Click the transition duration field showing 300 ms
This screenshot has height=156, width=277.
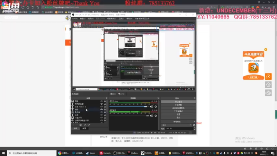179,129
